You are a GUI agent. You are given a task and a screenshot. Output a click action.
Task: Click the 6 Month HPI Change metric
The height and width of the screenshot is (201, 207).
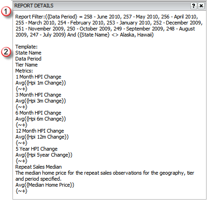coord(38,113)
